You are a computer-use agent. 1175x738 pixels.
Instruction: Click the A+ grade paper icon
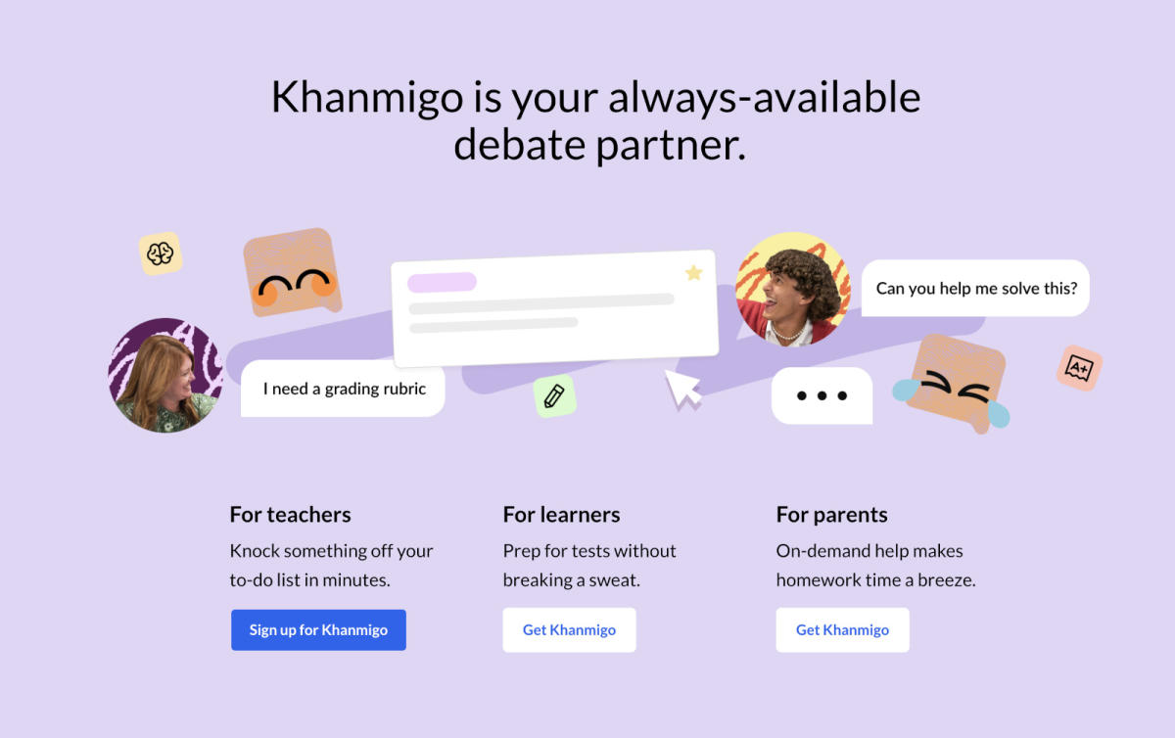[1079, 368]
